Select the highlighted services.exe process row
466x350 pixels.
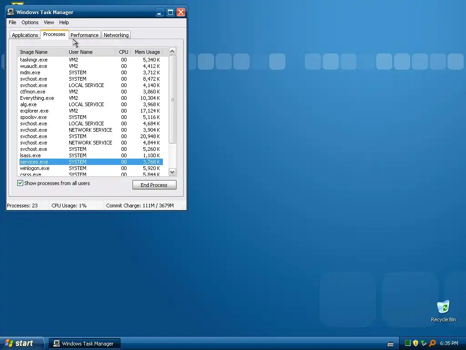pos(91,162)
